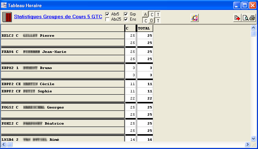Viewport: 258px width, 149px height.
Task: Uncheck the Abr5 checkbox
Action: tap(108, 14)
